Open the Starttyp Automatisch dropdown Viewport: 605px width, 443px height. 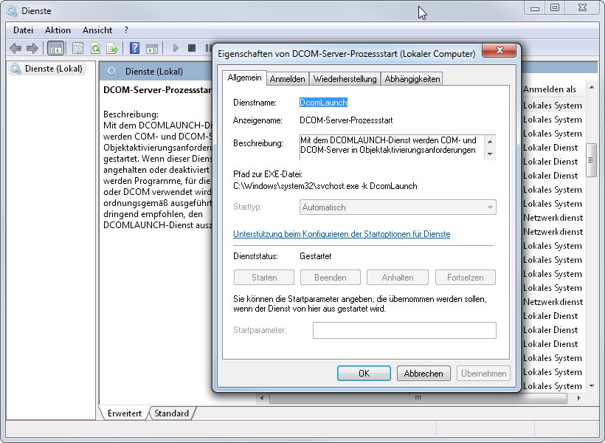[x=398, y=207]
